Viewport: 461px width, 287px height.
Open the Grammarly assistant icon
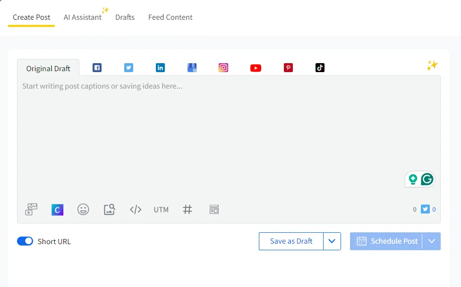[427, 179]
